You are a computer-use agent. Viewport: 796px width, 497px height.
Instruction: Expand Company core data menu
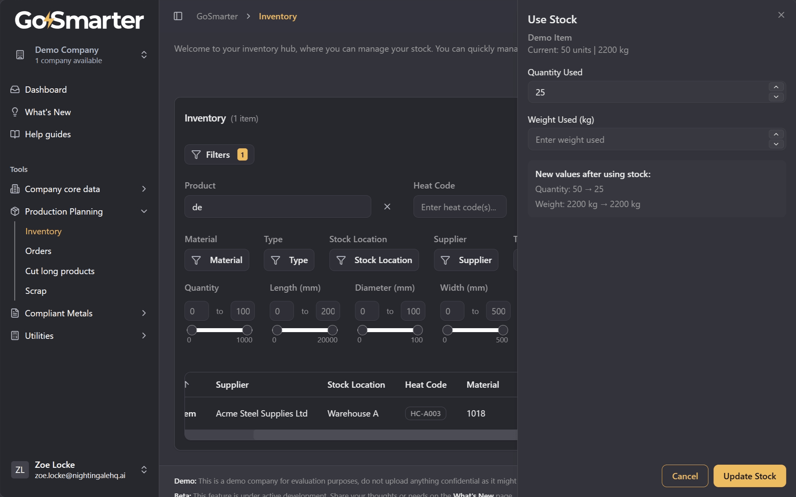tap(79, 189)
